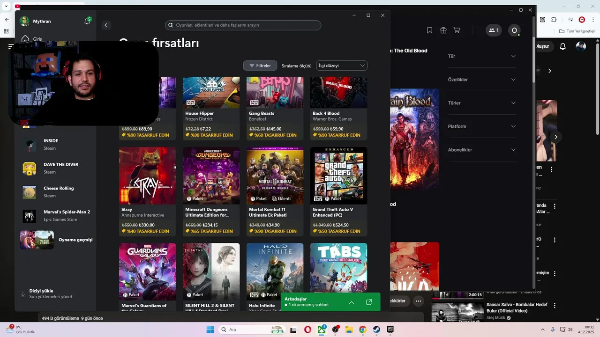Expand the Abonelikler filter in Epic Games

482,150
